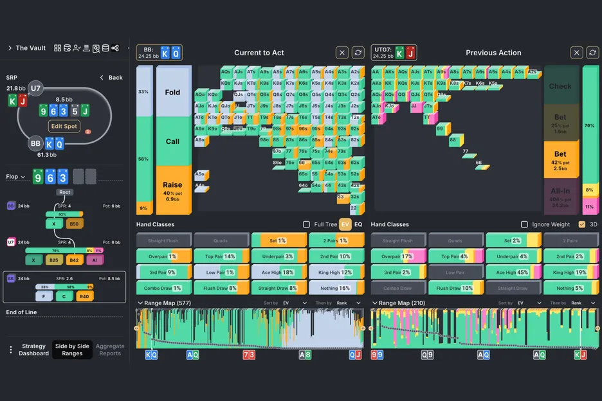Uncheck the 3D checkbox
The width and height of the screenshot is (602, 401).
[581, 224]
